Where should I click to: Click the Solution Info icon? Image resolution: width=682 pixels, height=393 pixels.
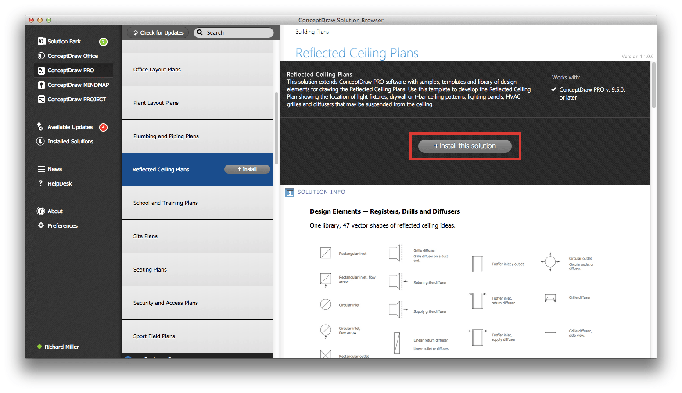pyautogui.click(x=290, y=193)
